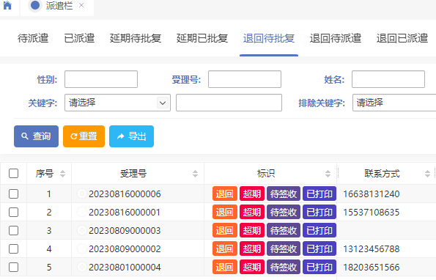Click circle icon beside 20230816000001
Viewport: 436px width, 280px height.
tap(82, 212)
